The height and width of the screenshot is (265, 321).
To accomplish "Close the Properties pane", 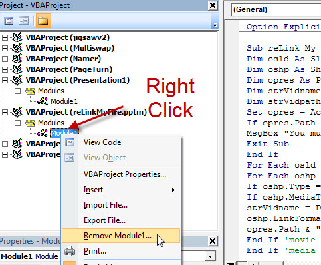I will [x=213, y=241].
